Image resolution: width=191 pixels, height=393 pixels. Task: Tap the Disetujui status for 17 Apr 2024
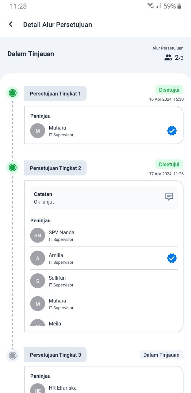tap(169, 164)
